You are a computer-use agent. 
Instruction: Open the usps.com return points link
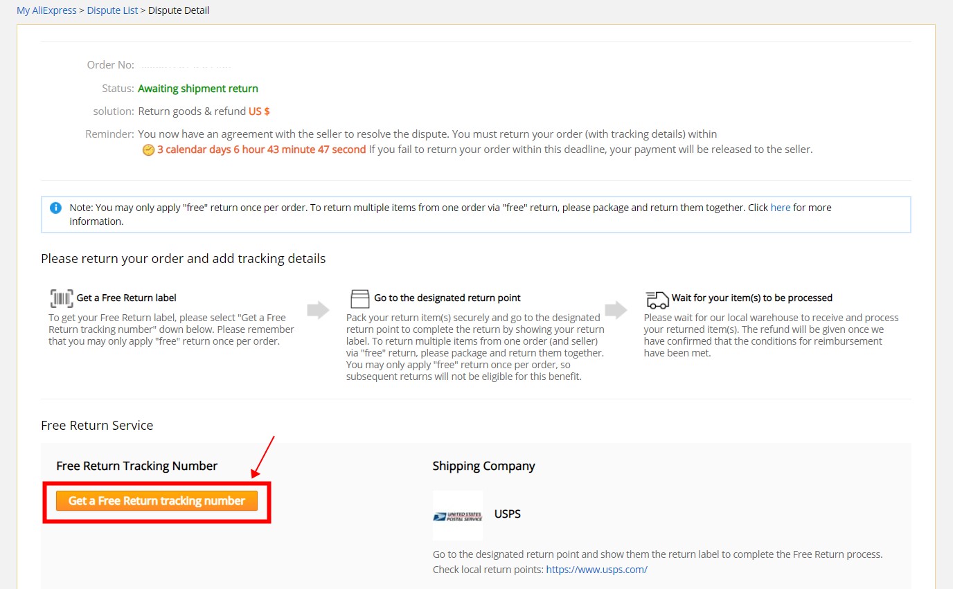coord(596,570)
